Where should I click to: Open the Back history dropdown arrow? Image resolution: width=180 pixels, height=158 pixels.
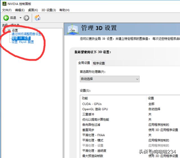(21, 18)
